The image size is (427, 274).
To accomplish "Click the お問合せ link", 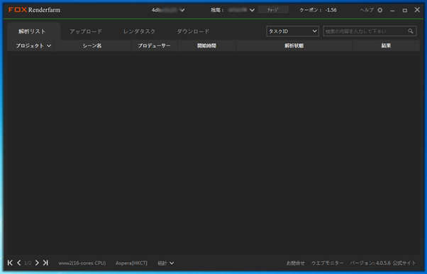I will point(296,263).
